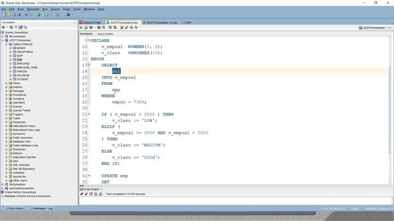Image resolution: width=394 pixels, height=221 pixels.
Task: Collapse the SCOTTConnection node
Action: click(2, 41)
